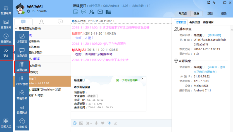Switch to the third message list tab

(60, 22)
